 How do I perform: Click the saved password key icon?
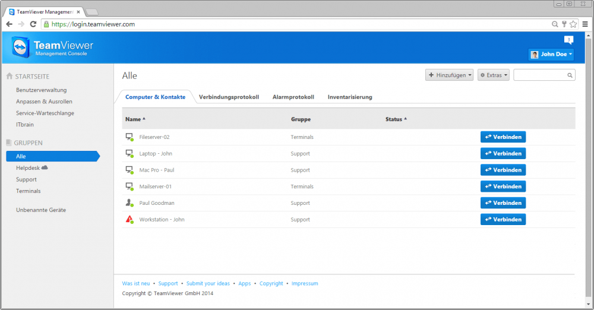564,24
